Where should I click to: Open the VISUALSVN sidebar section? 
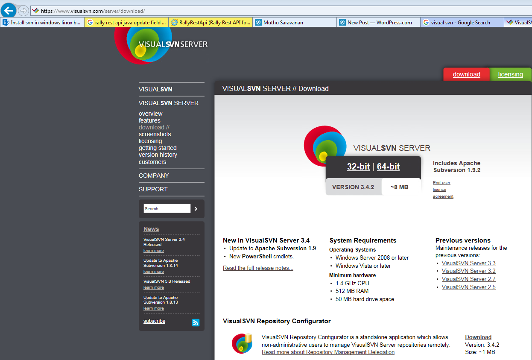(x=155, y=89)
